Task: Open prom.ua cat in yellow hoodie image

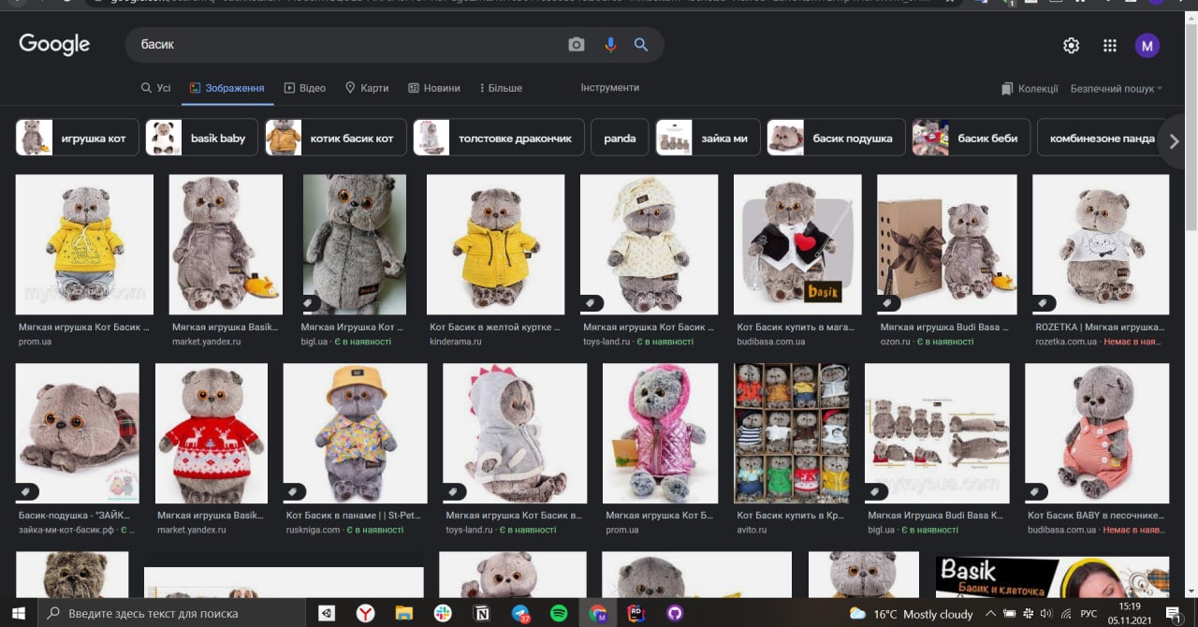Action: click(x=84, y=244)
